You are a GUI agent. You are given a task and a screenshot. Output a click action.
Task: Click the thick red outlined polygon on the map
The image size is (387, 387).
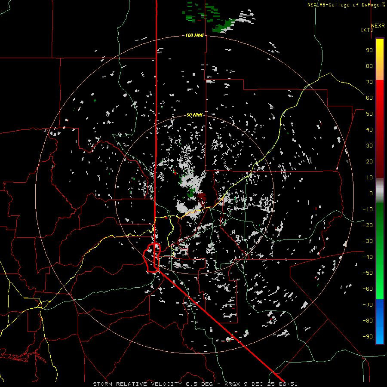(152, 258)
